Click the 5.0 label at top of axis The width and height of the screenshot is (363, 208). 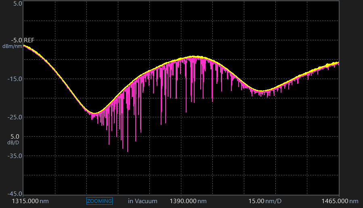17,3
